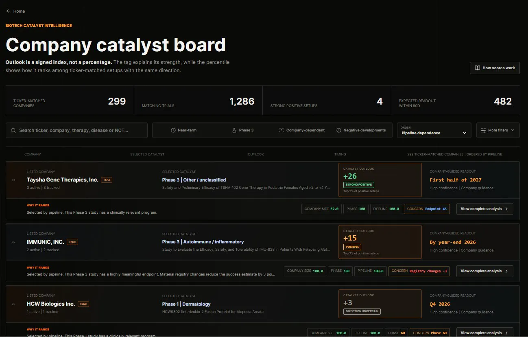Click IMMUNIC's CONCERN Registry changes -3 chip

pos(419,271)
